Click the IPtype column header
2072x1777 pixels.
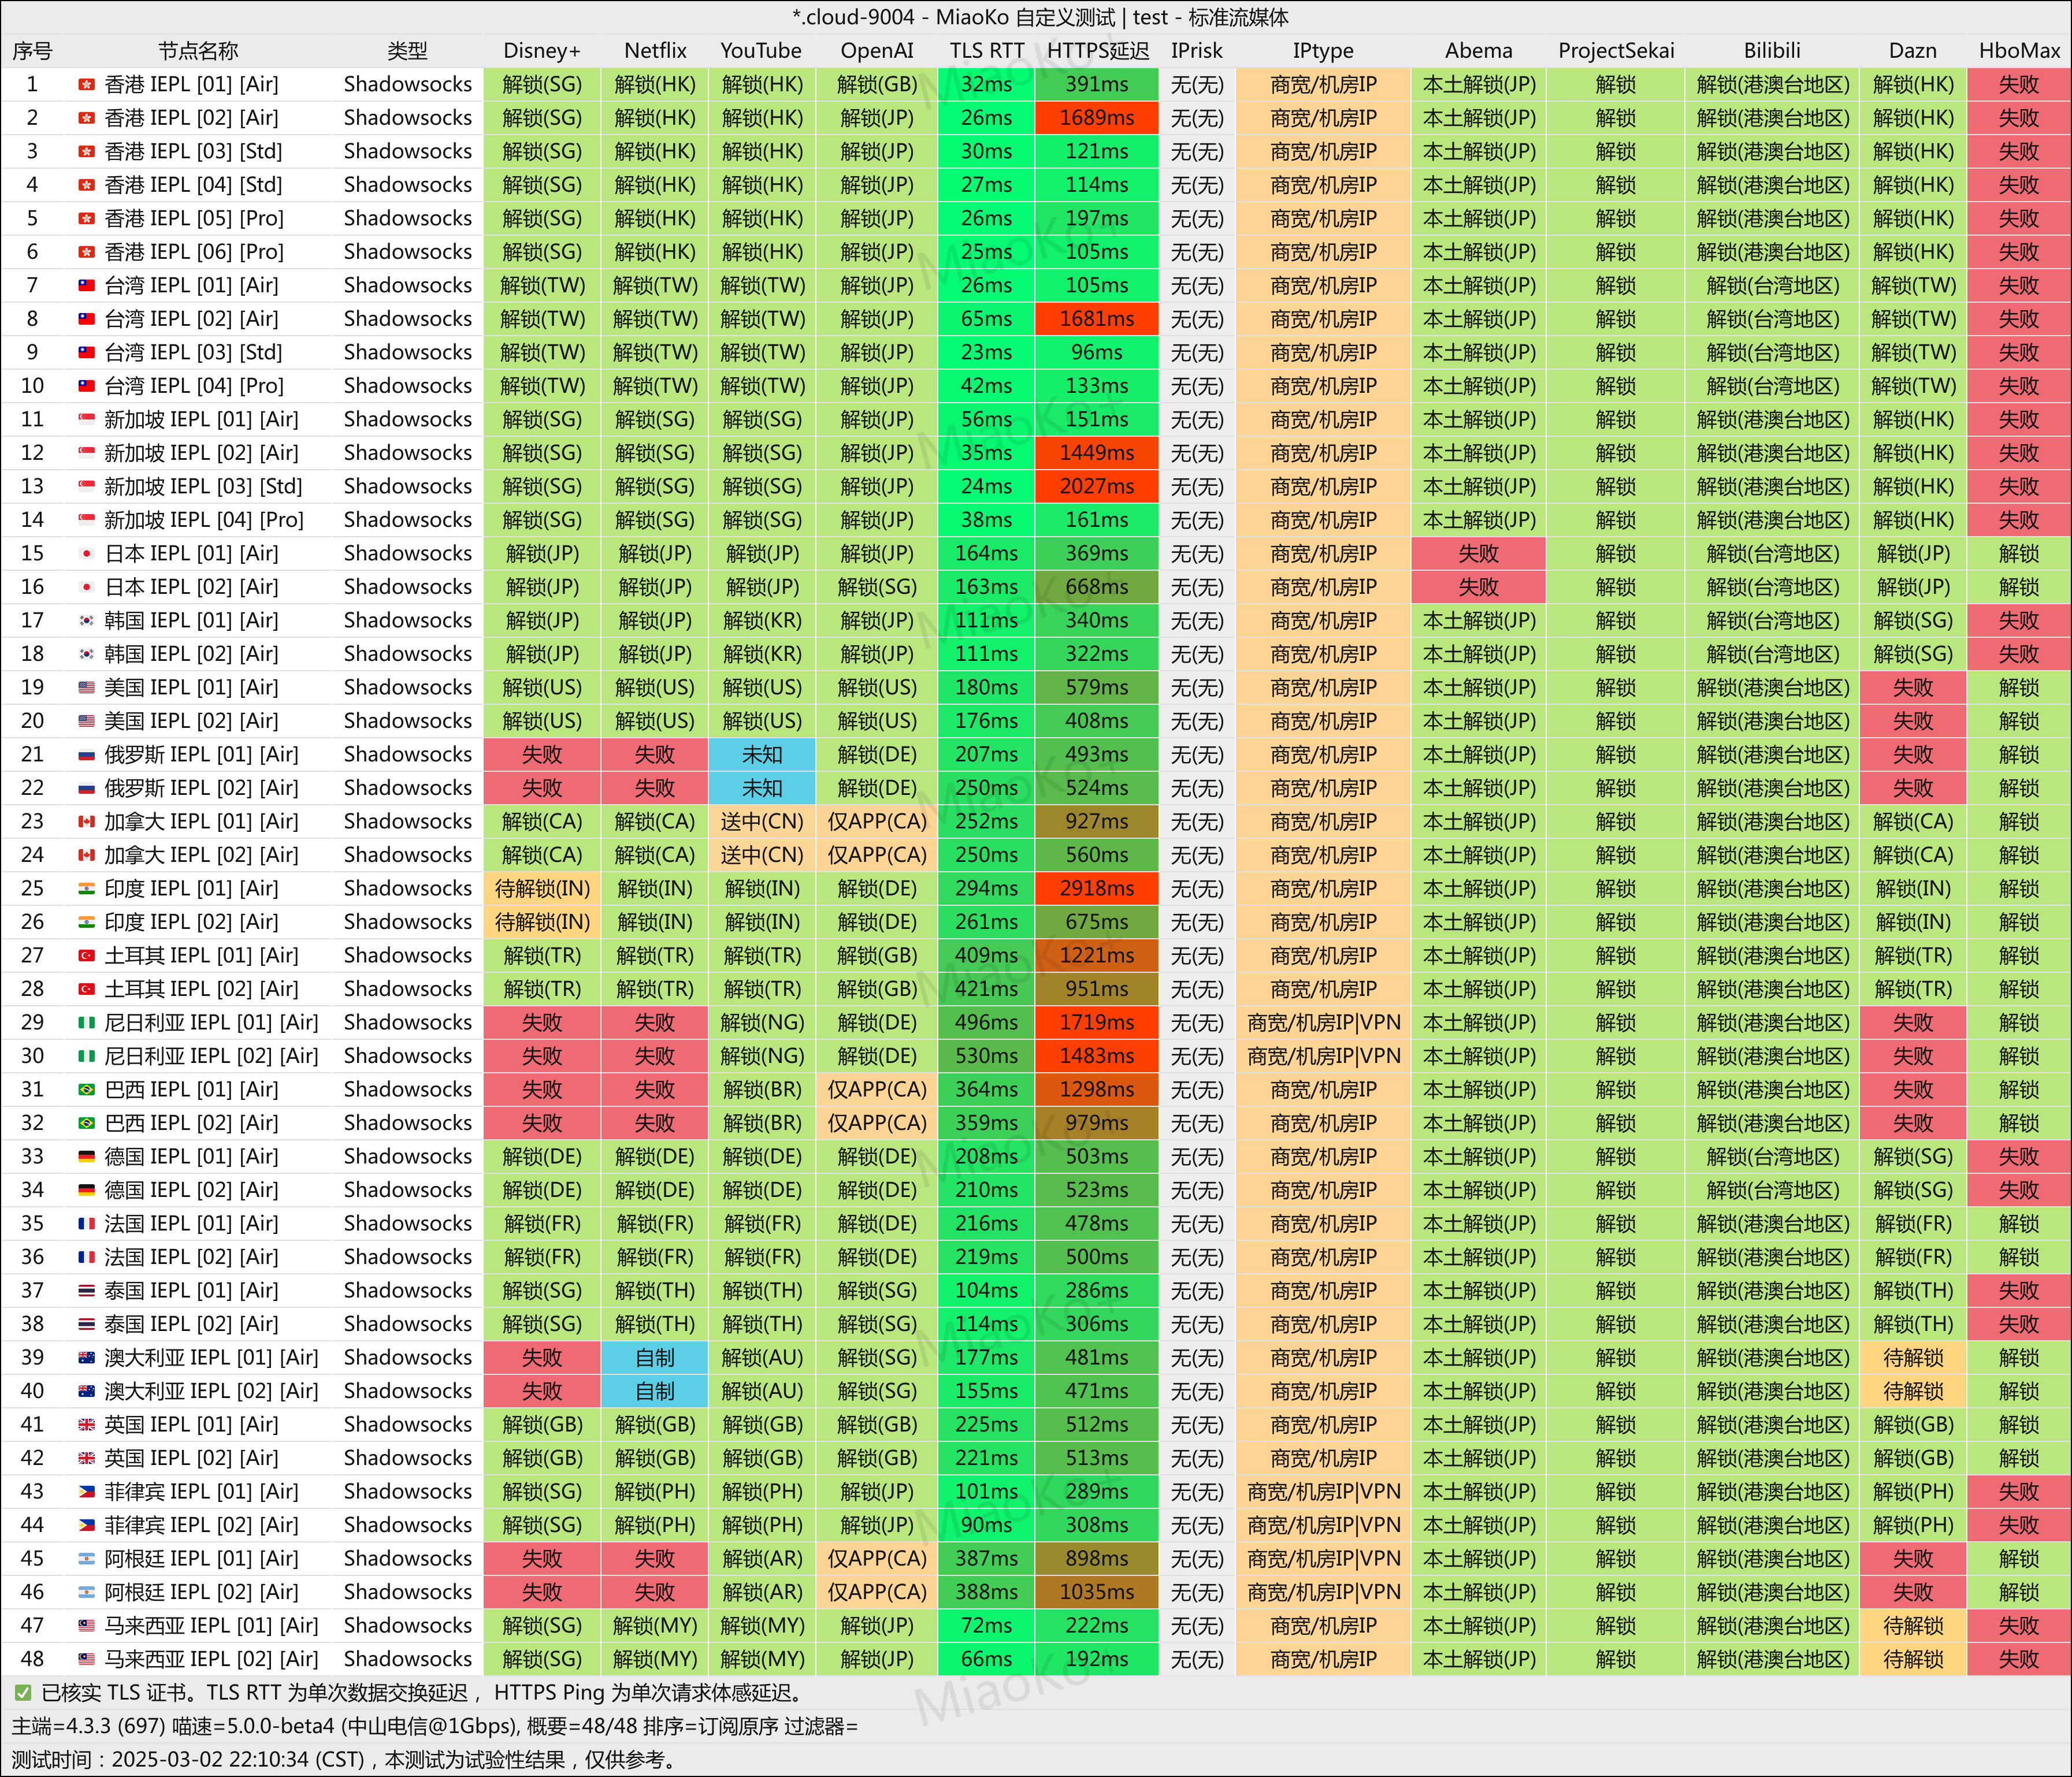coord(1322,51)
